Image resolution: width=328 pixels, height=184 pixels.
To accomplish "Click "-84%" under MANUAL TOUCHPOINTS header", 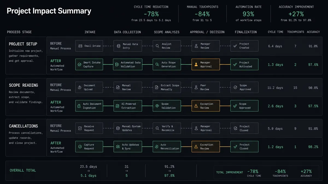I will click(202, 14).
